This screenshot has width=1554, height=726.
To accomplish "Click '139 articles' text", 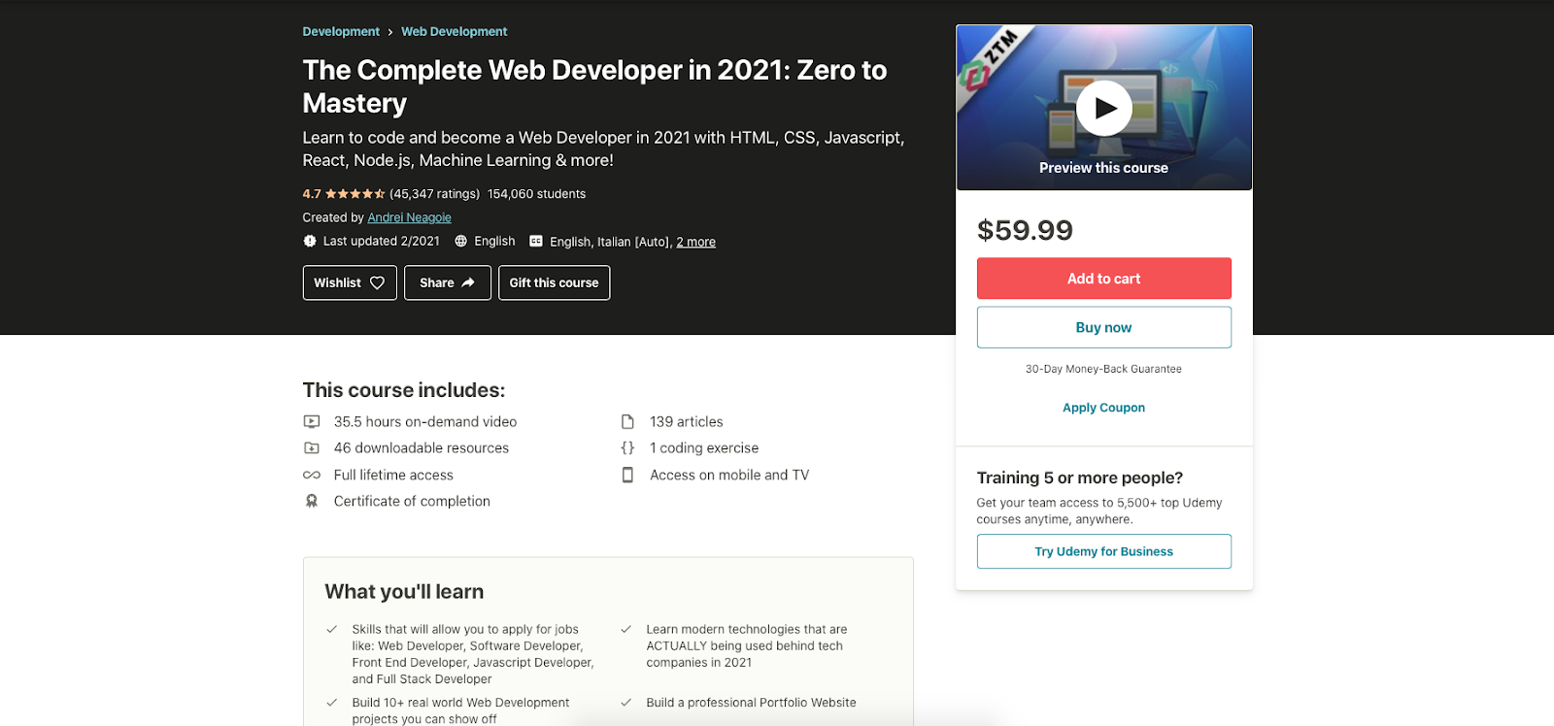I will pos(687,421).
